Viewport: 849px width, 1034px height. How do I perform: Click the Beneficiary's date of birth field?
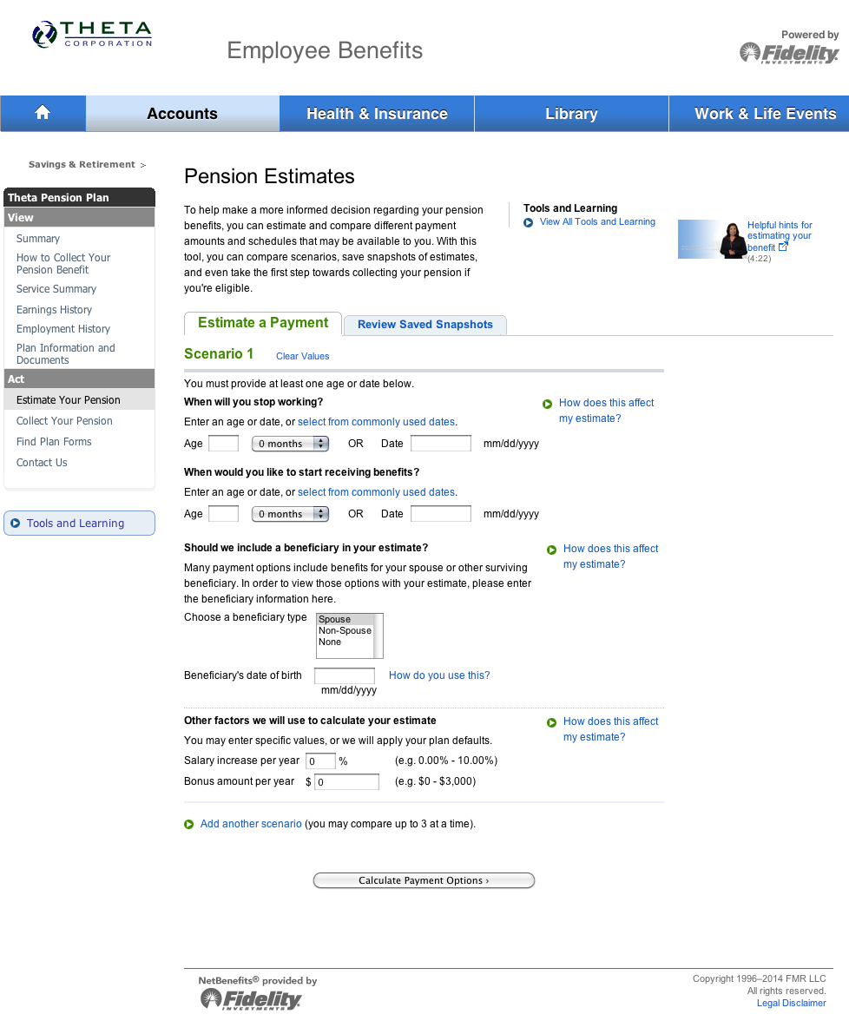[x=345, y=675]
